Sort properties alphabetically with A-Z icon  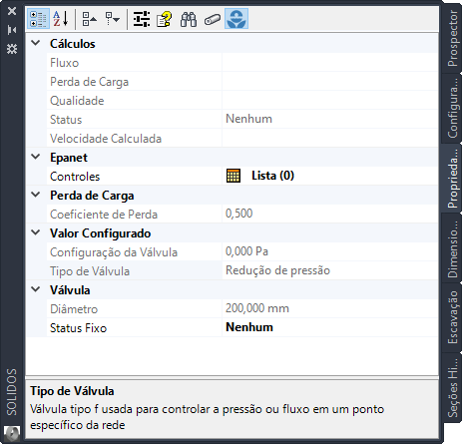[x=61, y=19]
